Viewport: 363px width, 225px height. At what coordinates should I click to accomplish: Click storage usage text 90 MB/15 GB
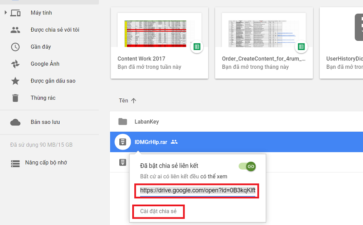[41, 145]
